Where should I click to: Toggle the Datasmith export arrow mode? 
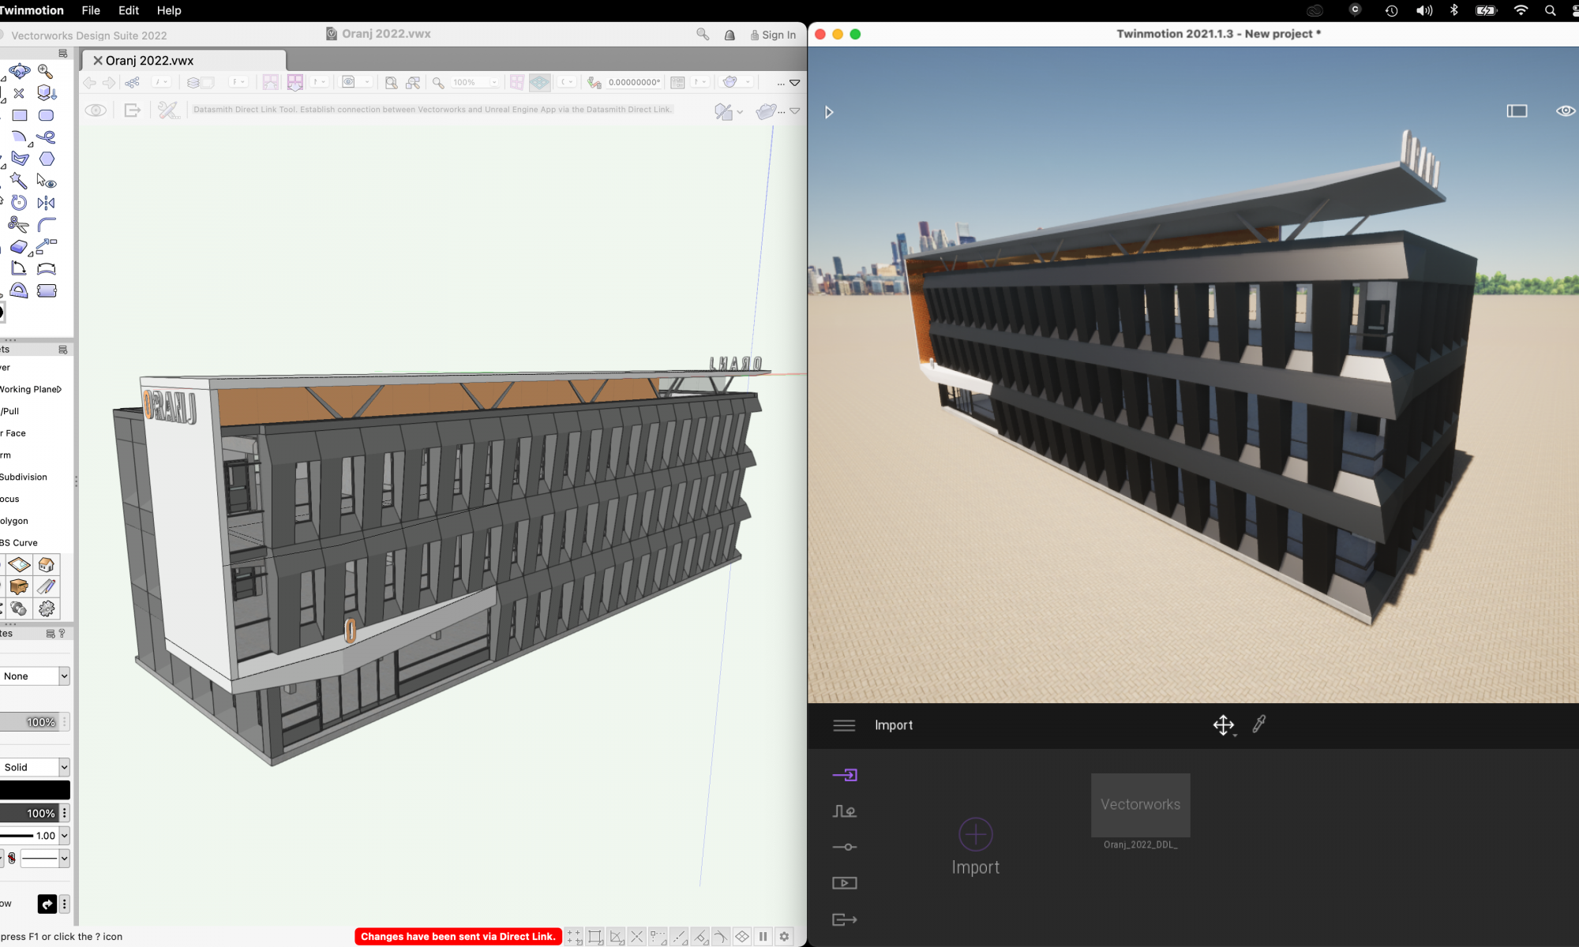tap(132, 110)
